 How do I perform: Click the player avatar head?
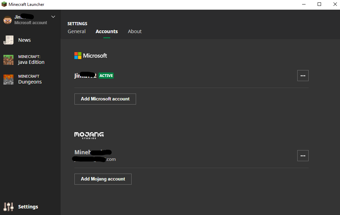[x=8, y=20]
